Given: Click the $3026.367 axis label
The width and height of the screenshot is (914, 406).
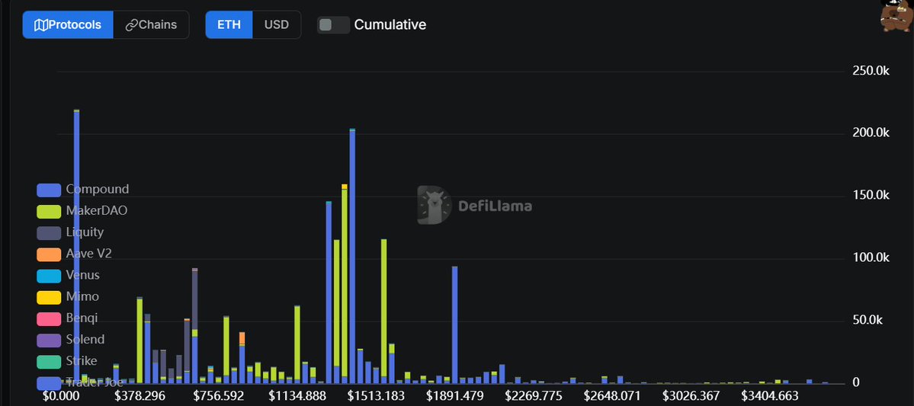Looking at the screenshot, I should 691,397.
